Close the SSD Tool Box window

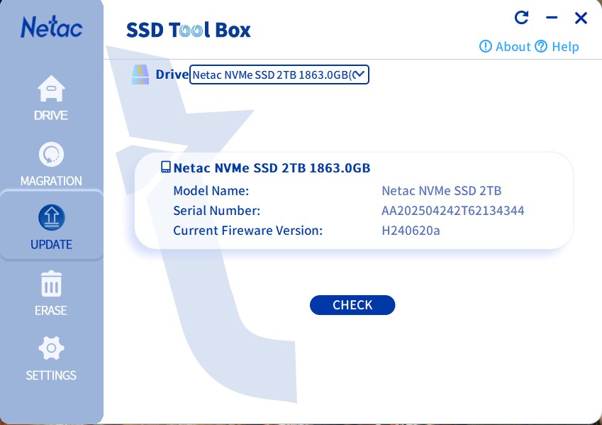point(581,18)
